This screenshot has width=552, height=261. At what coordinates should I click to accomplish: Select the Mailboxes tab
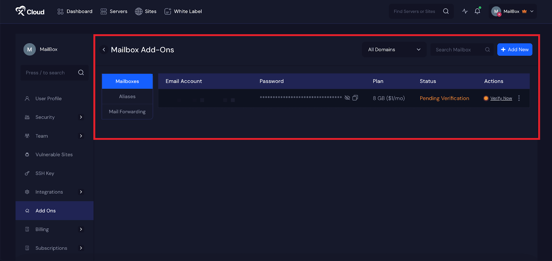[127, 81]
